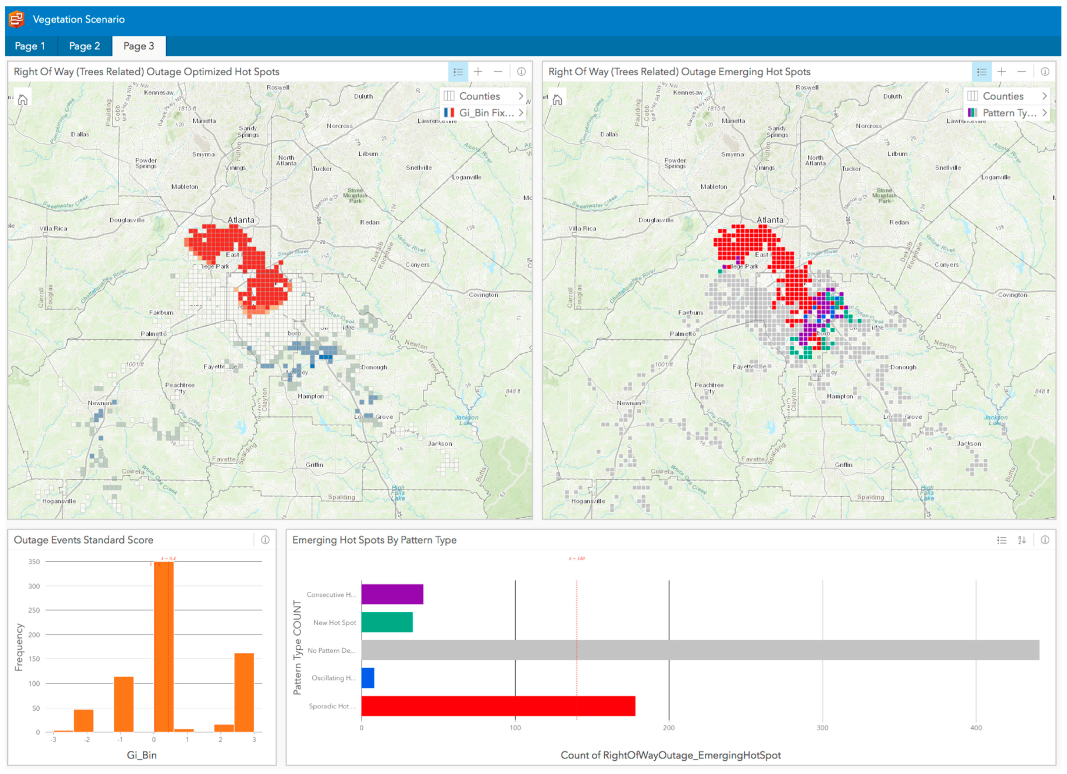Click the Vegetation Scenario app logo icon
Screen dimensions: 1067x774
(17, 19)
